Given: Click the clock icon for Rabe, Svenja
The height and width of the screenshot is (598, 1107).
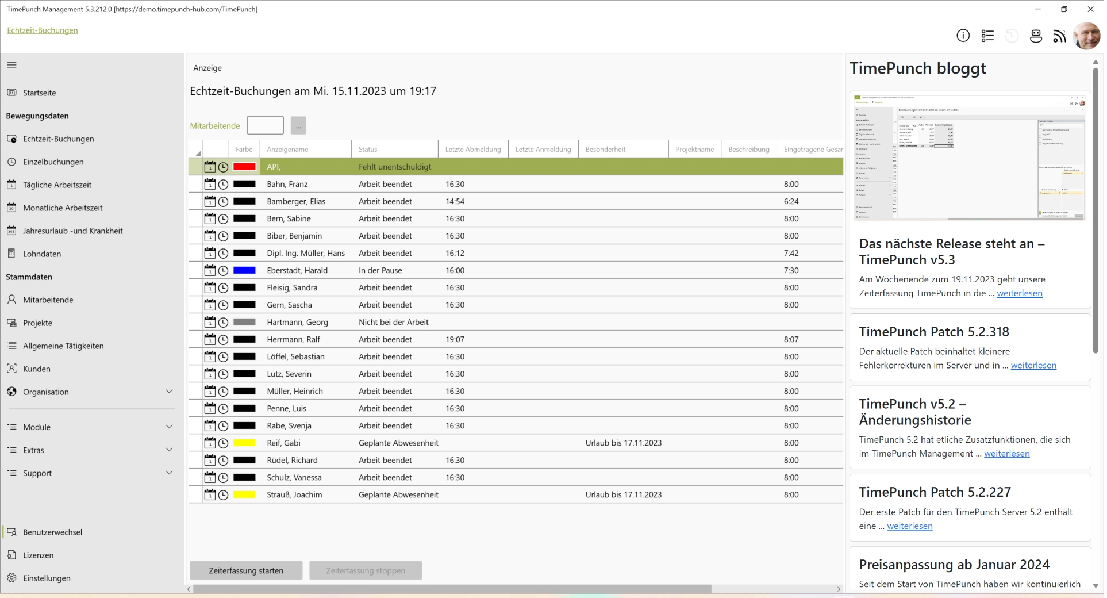Looking at the screenshot, I should (x=223, y=426).
